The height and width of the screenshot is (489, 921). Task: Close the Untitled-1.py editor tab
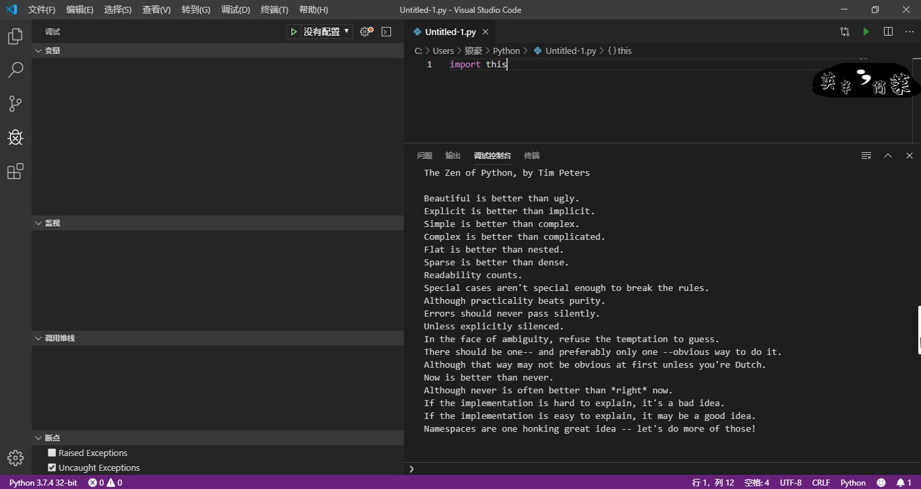pos(485,32)
